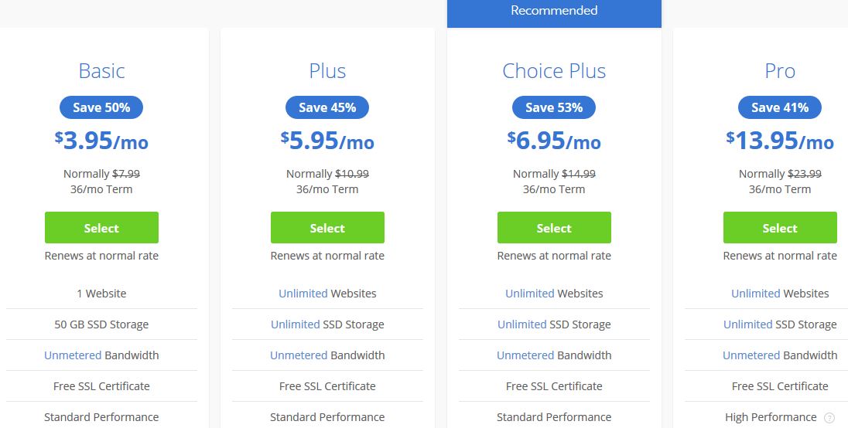Click the Plus plan name heading
Screen dimensions: 848x428
point(327,71)
